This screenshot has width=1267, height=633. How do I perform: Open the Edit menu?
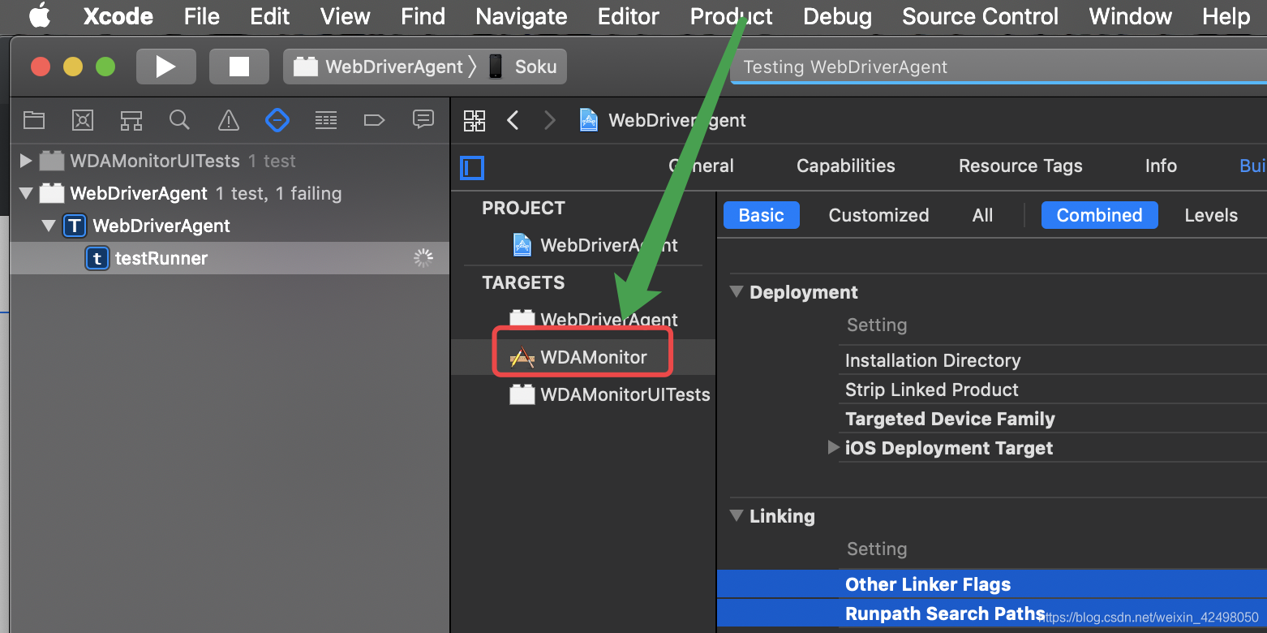pyautogui.click(x=270, y=16)
